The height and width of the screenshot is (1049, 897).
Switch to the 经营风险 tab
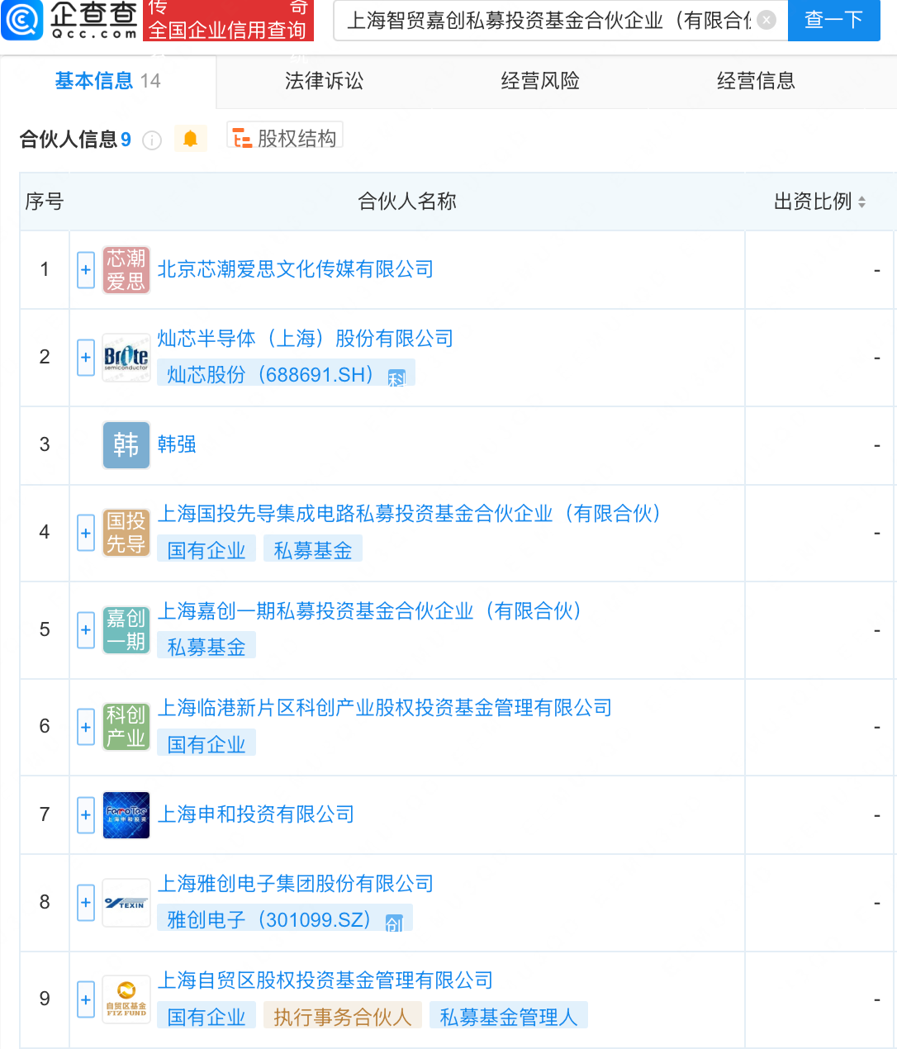point(540,81)
